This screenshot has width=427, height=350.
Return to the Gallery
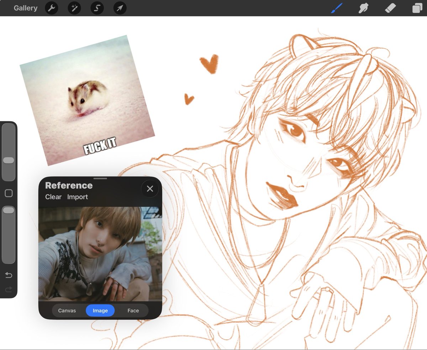point(25,8)
